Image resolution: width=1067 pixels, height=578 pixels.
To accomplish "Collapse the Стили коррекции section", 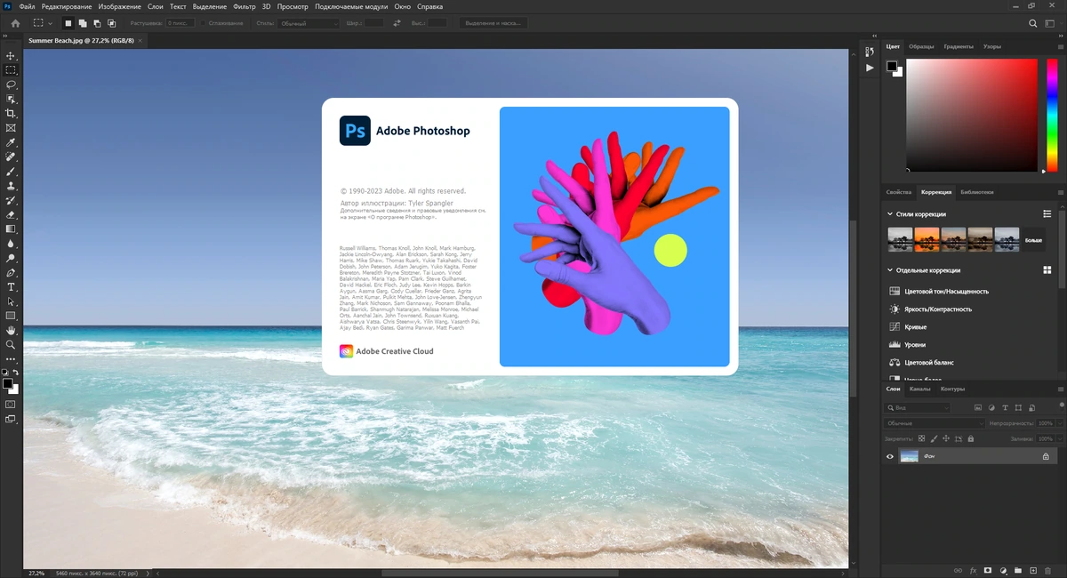I will pyautogui.click(x=890, y=214).
